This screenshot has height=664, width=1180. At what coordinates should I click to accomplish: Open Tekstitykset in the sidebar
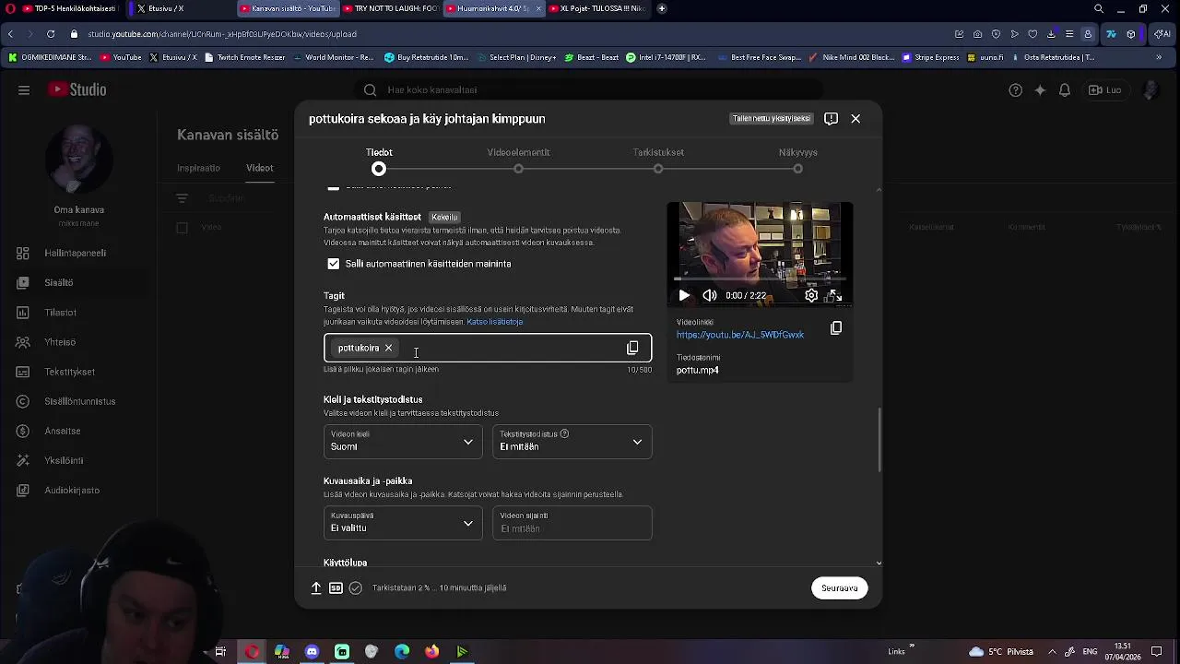pos(74,372)
